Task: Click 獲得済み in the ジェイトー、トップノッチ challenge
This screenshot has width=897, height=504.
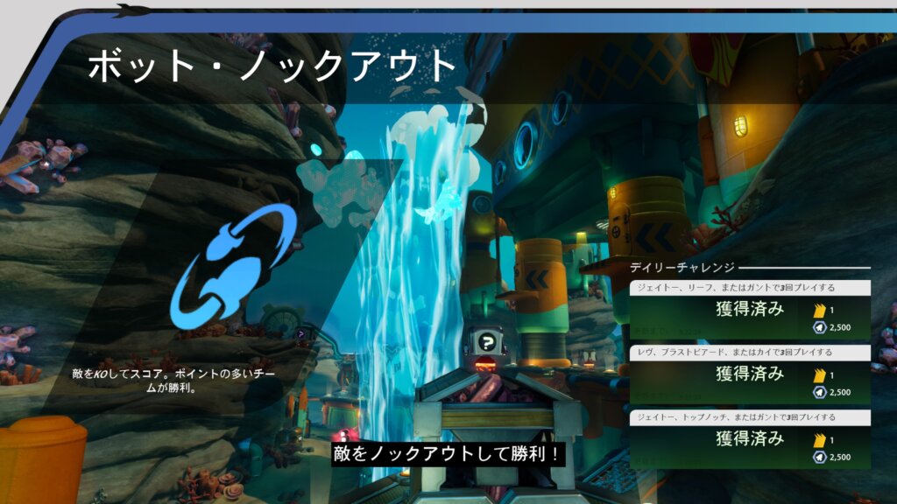Action: [x=750, y=439]
